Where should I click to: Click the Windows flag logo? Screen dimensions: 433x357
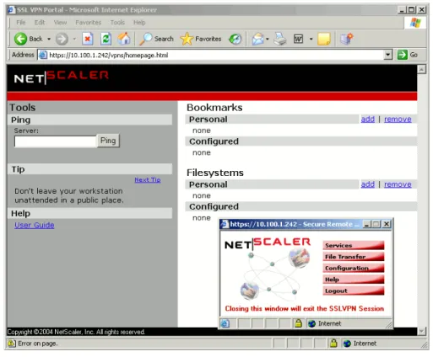pos(415,23)
